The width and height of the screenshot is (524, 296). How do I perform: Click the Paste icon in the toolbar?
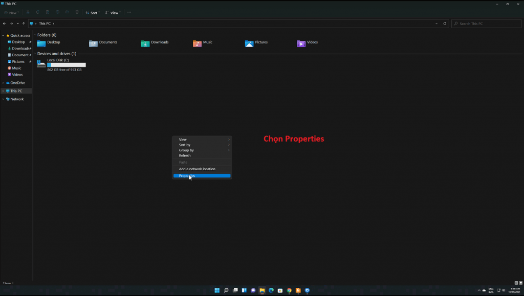[47, 12]
